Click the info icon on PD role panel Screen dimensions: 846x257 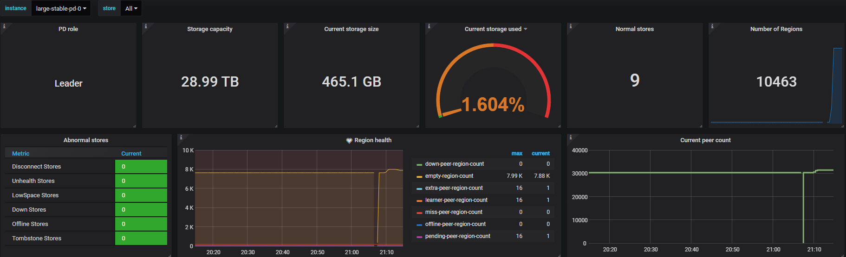tap(4, 26)
